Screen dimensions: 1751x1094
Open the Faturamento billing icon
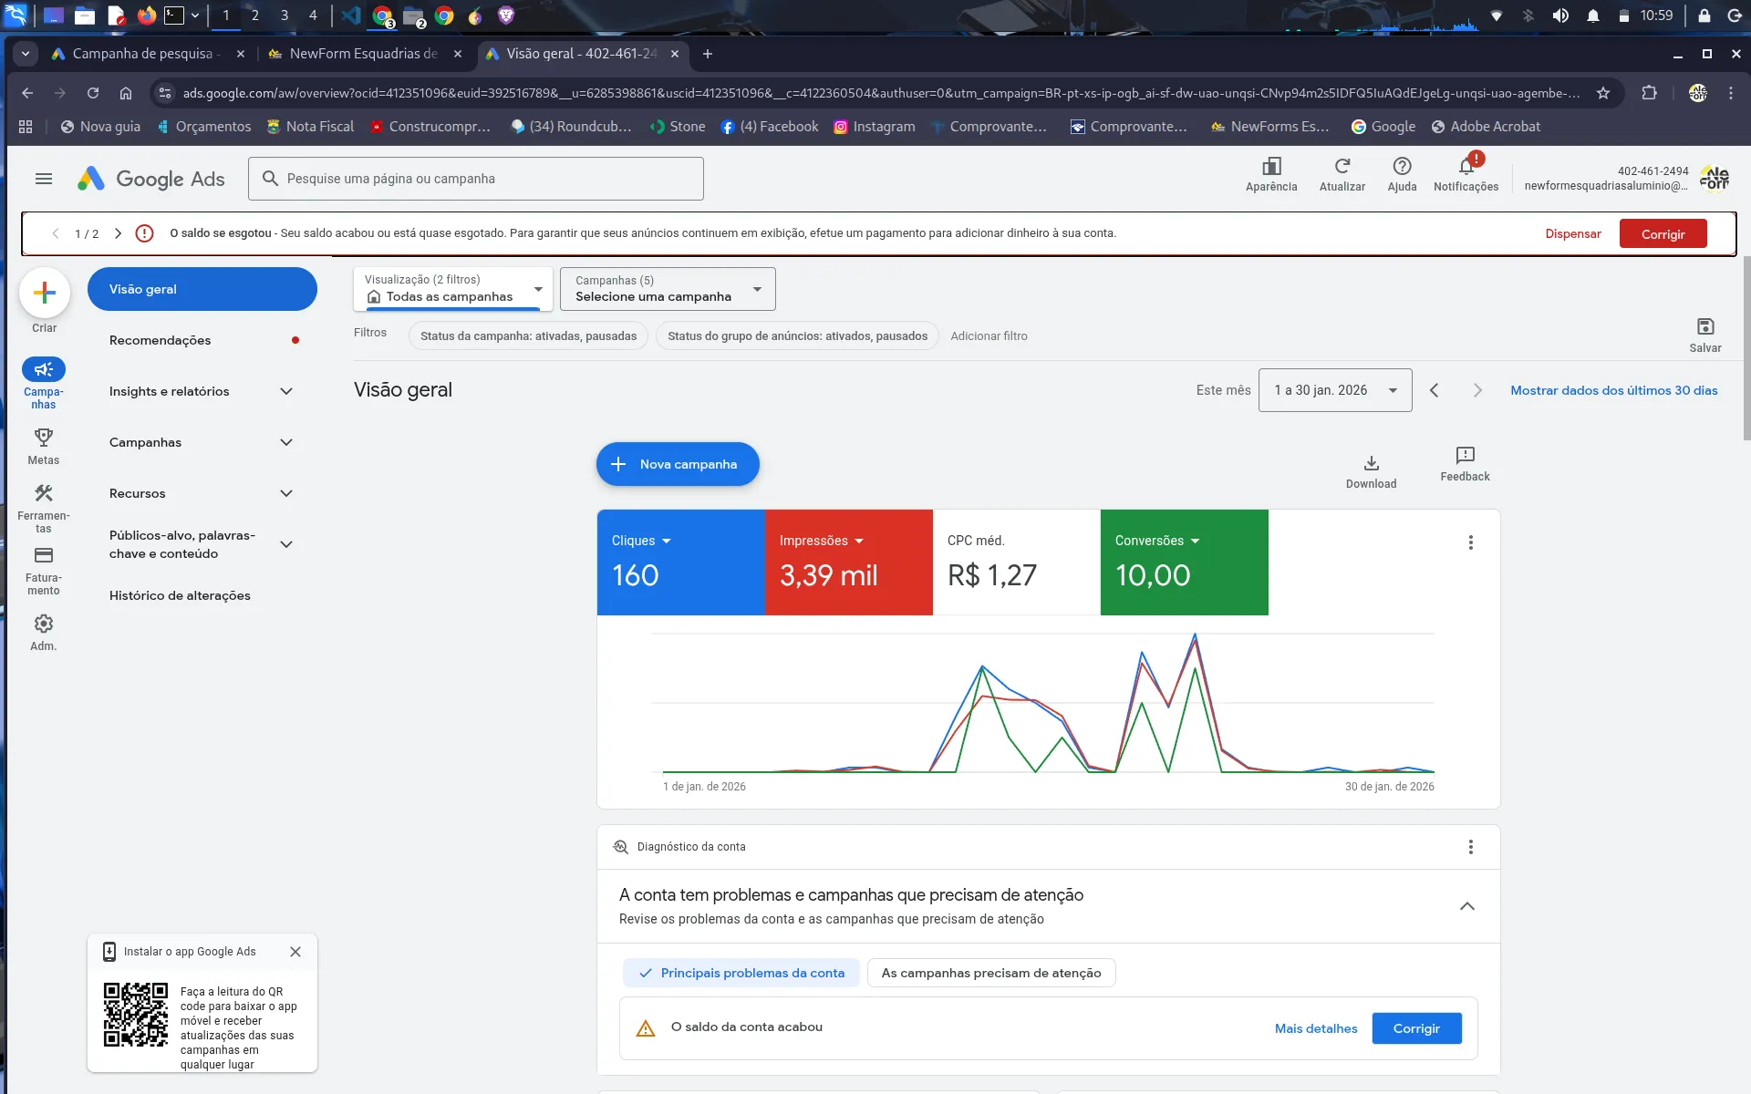point(43,555)
